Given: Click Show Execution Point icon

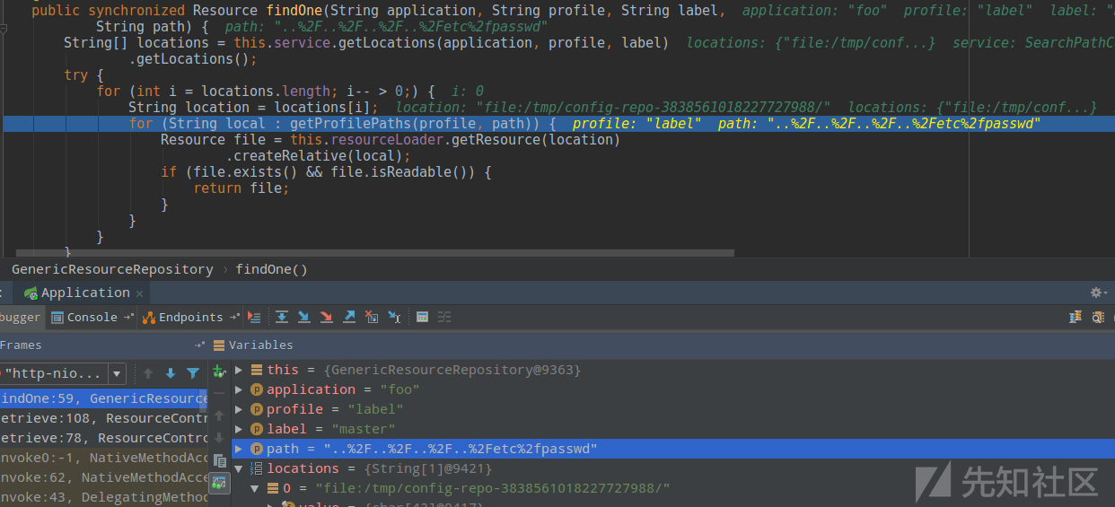Looking at the screenshot, I should click(254, 317).
